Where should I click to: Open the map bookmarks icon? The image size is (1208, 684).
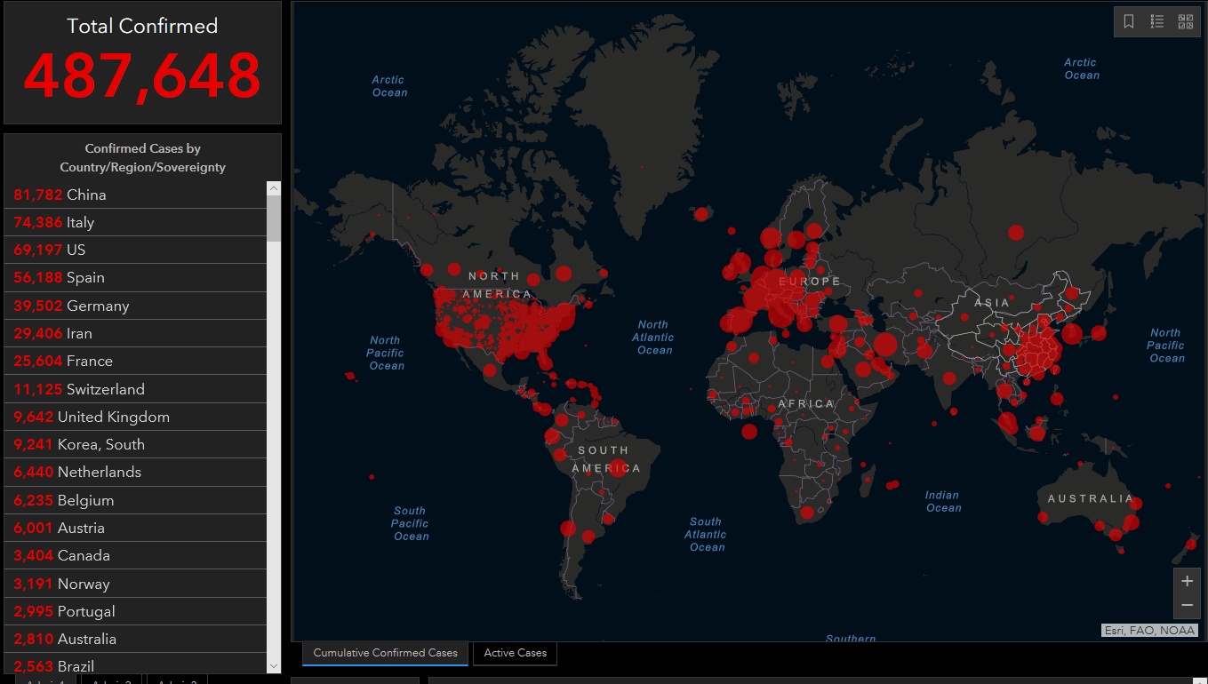(x=1129, y=22)
